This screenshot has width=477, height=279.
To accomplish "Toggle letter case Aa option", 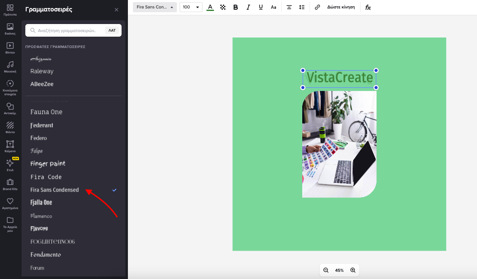I will coord(274,7).
